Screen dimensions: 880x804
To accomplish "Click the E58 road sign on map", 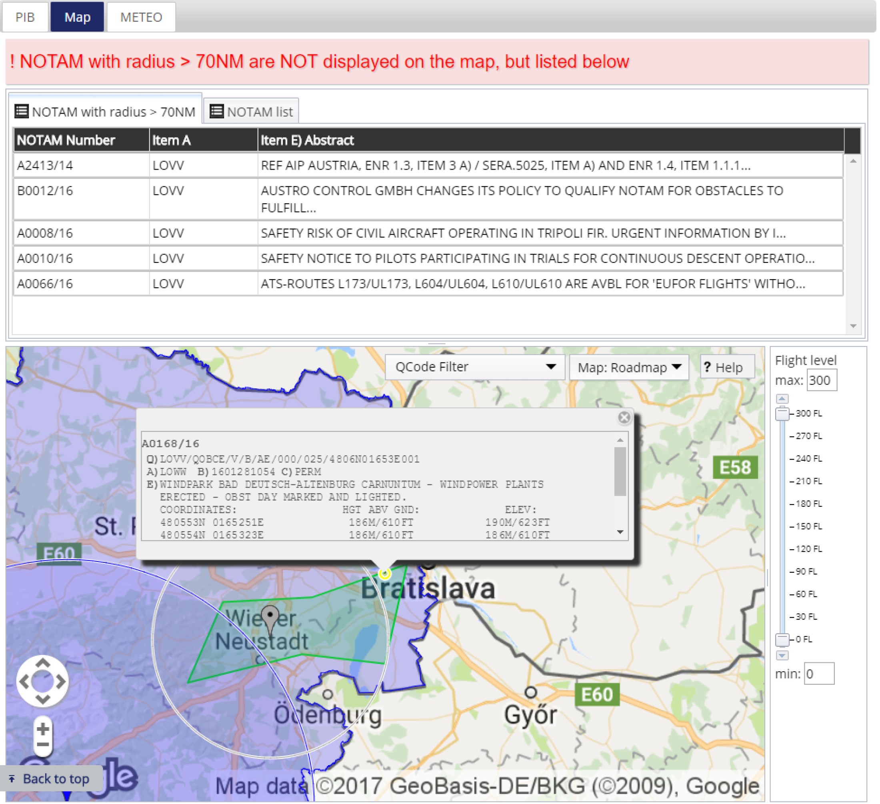I will pyautogui.click(x=735, y=468).
